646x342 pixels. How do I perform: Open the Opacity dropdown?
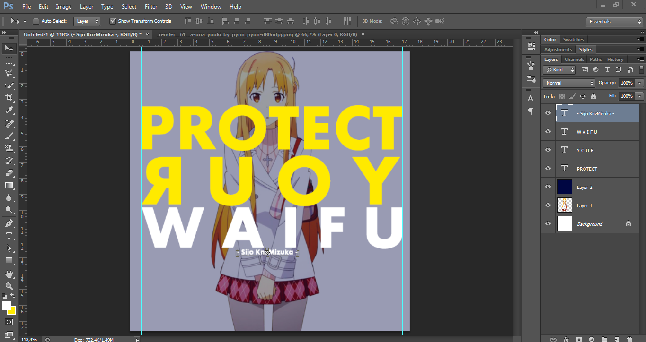(638, 83)
